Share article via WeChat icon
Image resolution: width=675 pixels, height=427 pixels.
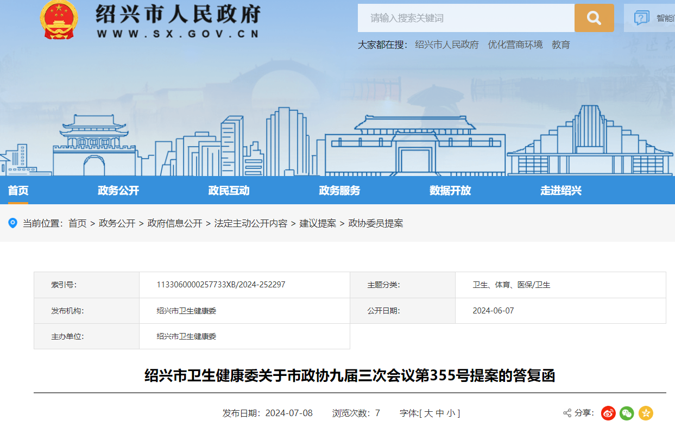coord(627,413)
